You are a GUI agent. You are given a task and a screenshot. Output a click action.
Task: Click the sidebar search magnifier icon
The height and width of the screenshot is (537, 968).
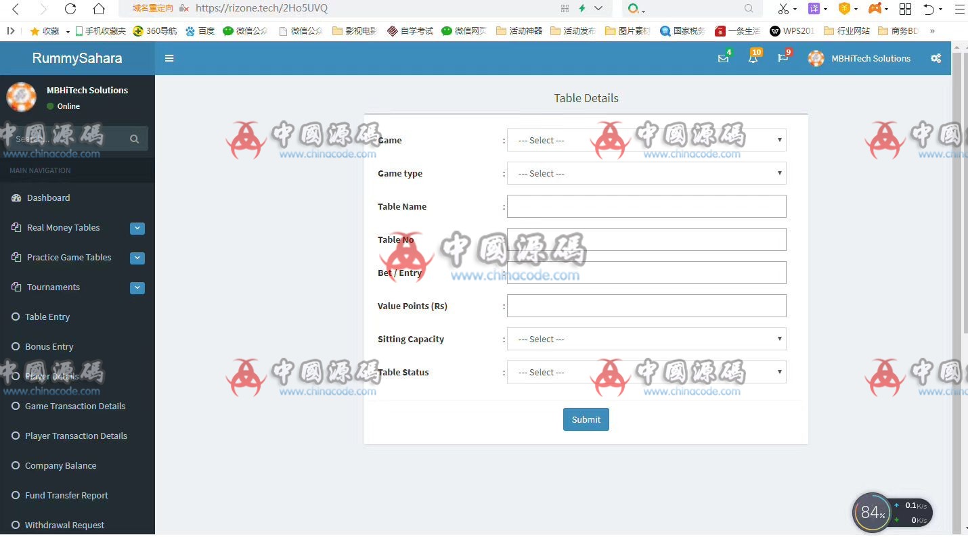point(134,139)
